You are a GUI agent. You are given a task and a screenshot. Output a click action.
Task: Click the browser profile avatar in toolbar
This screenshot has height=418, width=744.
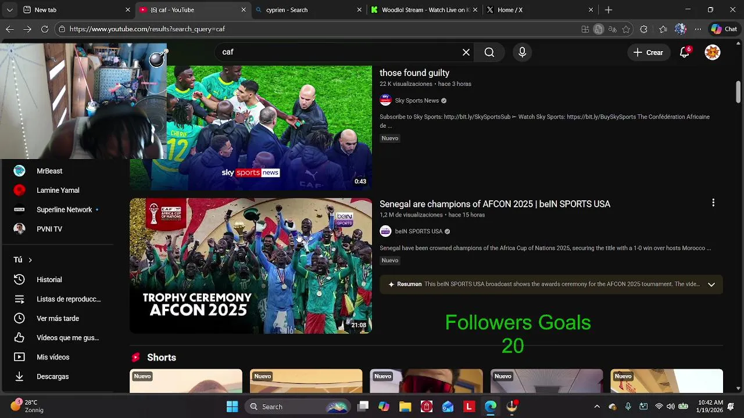pyautogui.click(x=681, y=29)
